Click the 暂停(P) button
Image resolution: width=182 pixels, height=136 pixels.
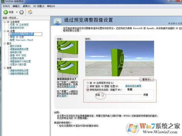(146, 79)
